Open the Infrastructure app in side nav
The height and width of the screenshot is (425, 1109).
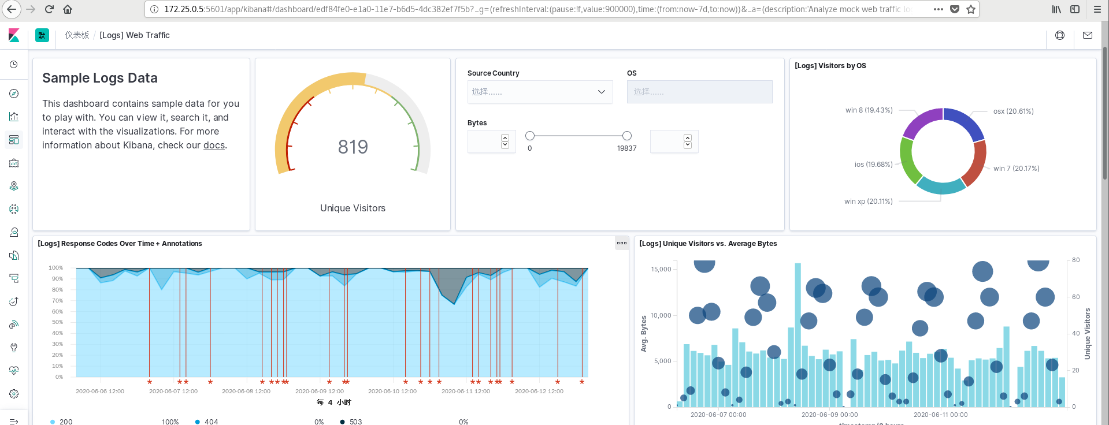pos(14,232)
